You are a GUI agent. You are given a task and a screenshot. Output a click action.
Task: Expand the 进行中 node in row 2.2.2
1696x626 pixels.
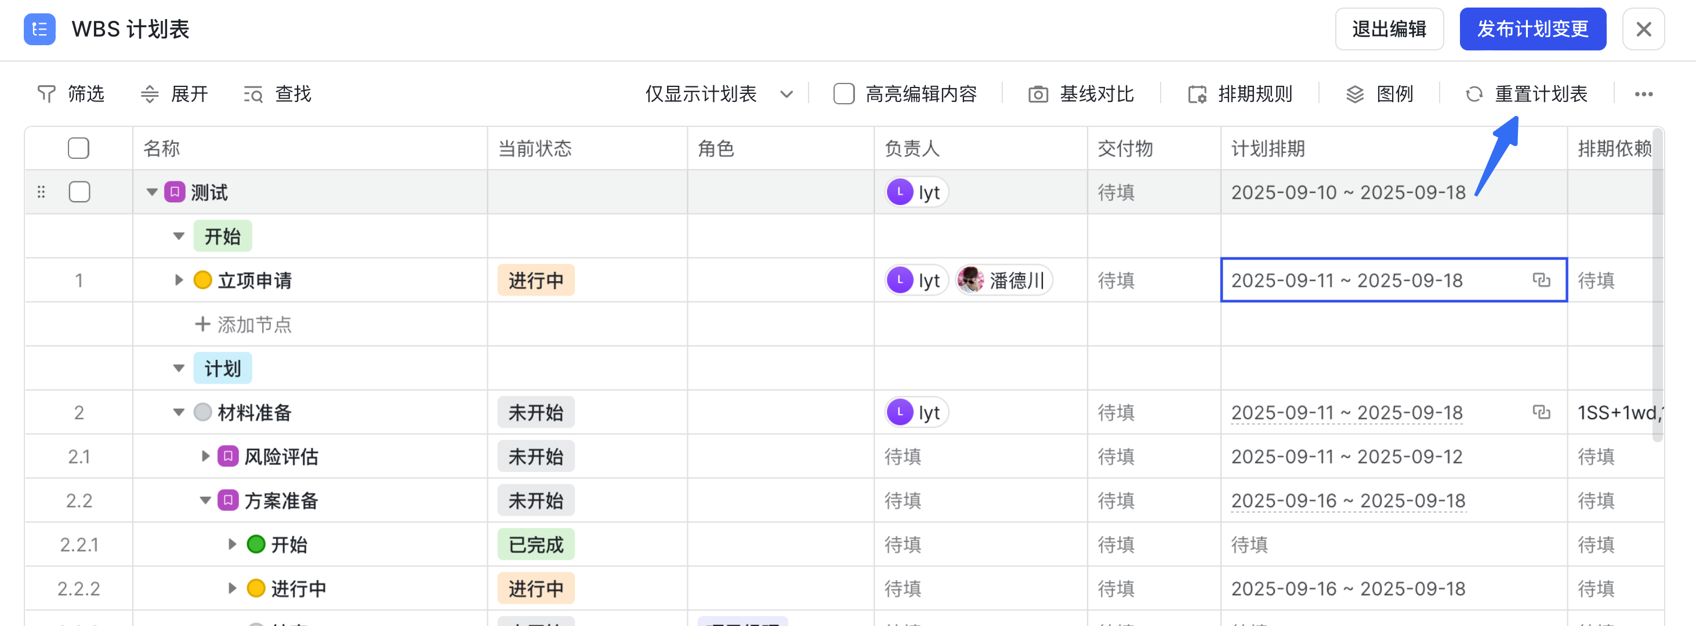(232, 588)
